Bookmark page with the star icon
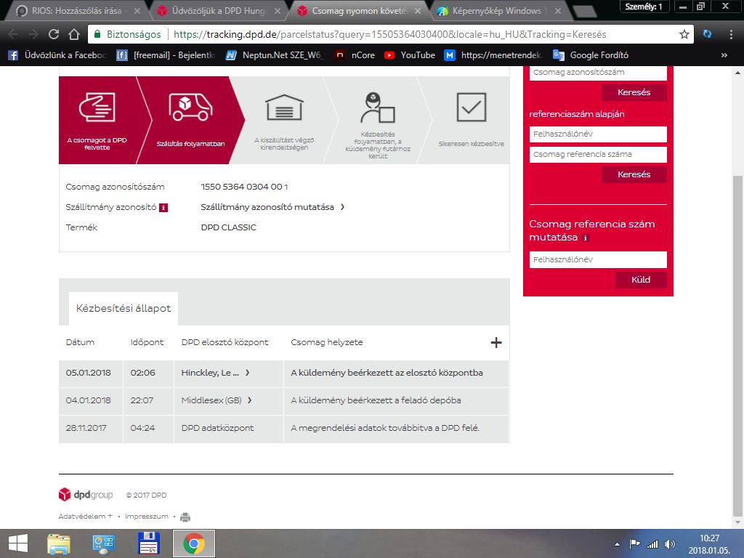Image resolution: width=744 pixels, height=558 pixels. click(x=684, y=34)
